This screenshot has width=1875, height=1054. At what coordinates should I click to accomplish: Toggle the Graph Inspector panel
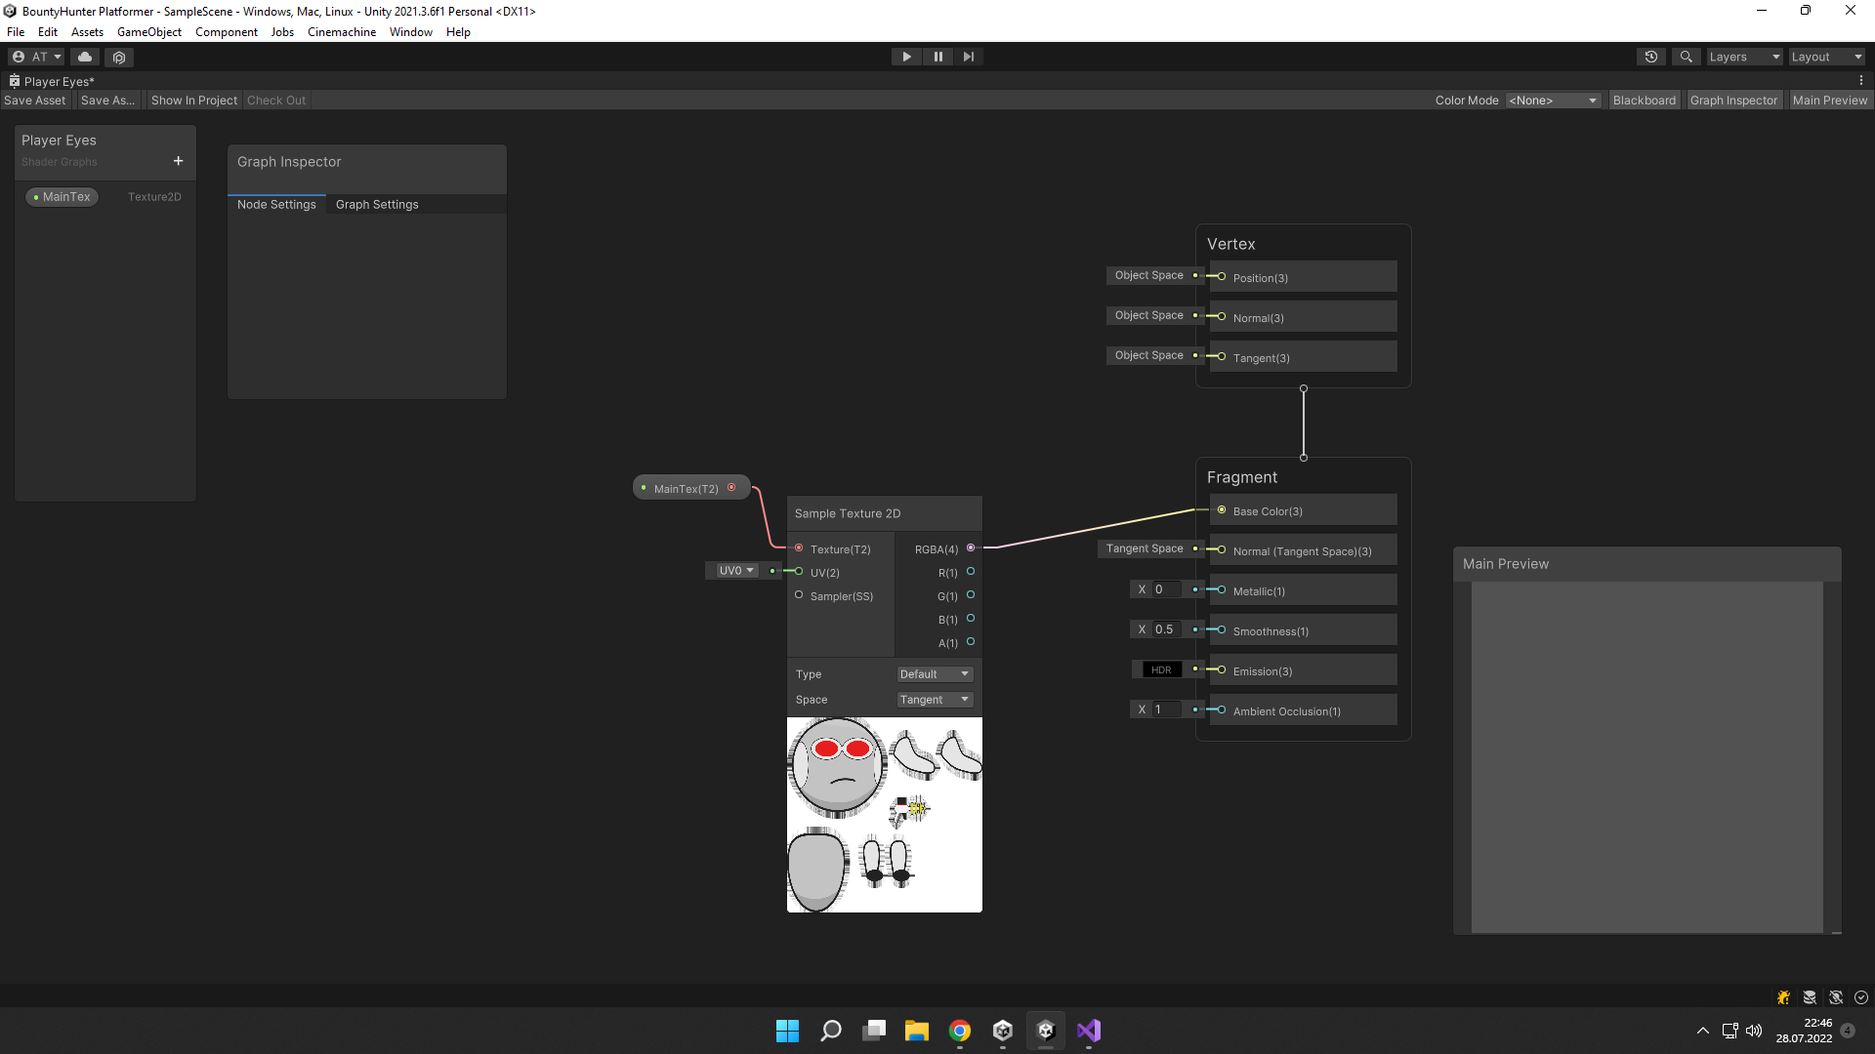point(1734,100)
